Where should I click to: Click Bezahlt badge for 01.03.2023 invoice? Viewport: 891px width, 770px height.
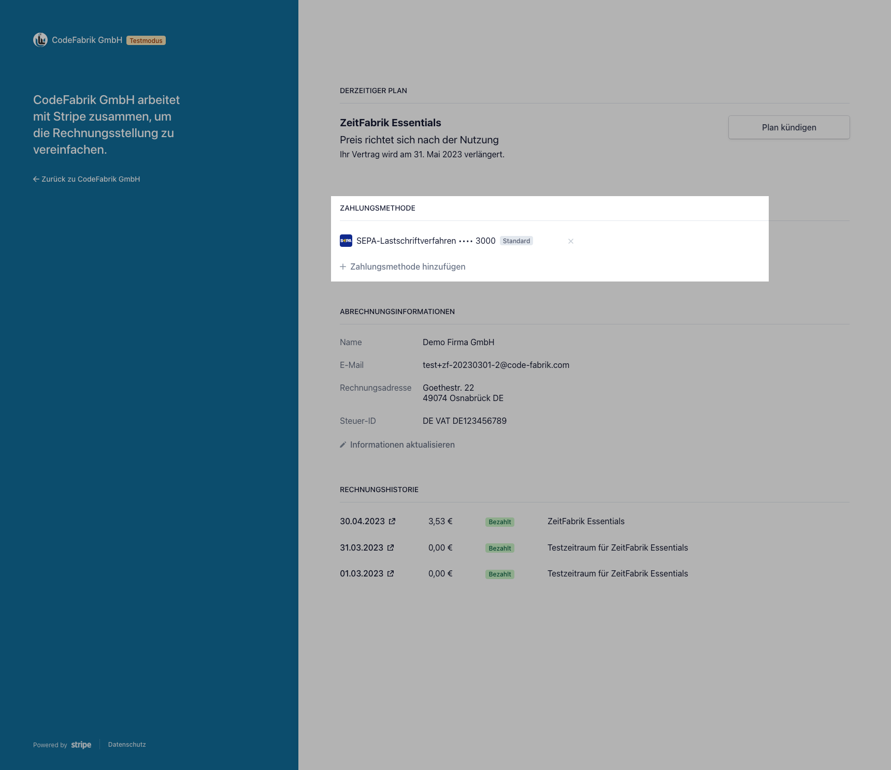click(x=500, y=574)
